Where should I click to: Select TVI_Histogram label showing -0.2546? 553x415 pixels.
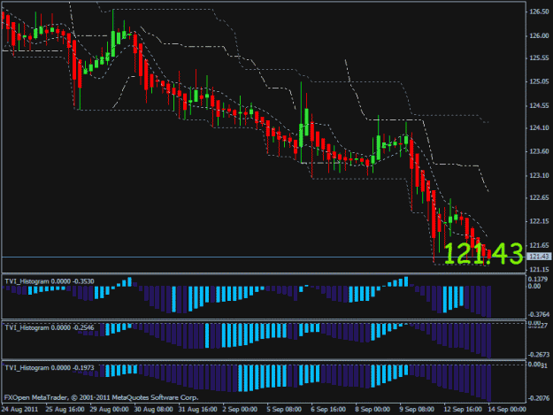[50, 327]
